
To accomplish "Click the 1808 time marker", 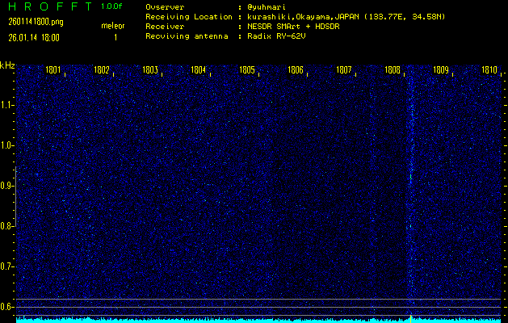I will tap(393, 69).
